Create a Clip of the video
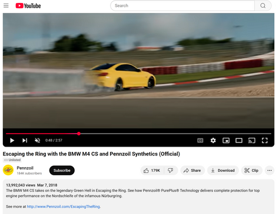 click(x=252, y=171)
